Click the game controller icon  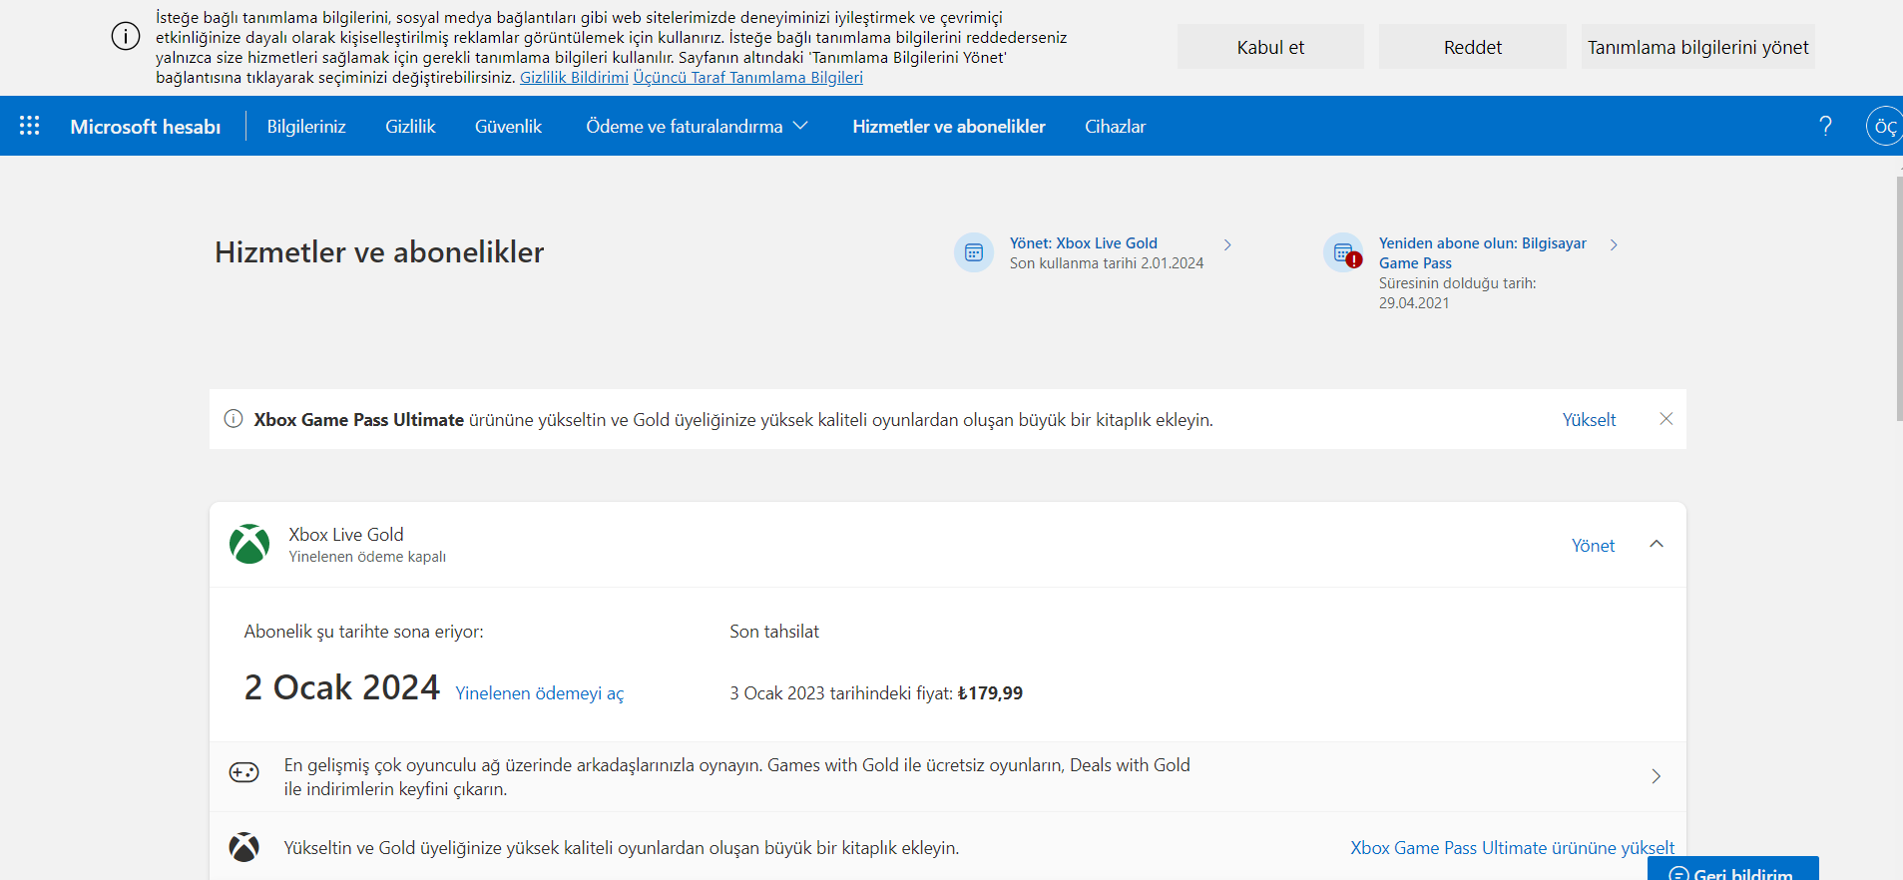pyautogui.click(x=244, y=773)
